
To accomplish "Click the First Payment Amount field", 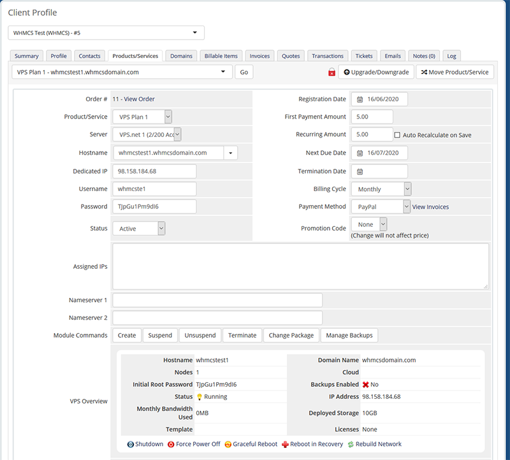I will [372, 117].
